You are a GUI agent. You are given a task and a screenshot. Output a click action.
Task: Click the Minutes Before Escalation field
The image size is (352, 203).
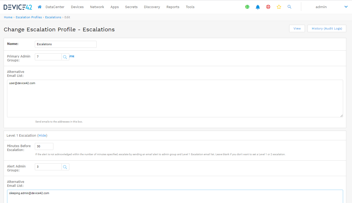[x=44, y=146]
